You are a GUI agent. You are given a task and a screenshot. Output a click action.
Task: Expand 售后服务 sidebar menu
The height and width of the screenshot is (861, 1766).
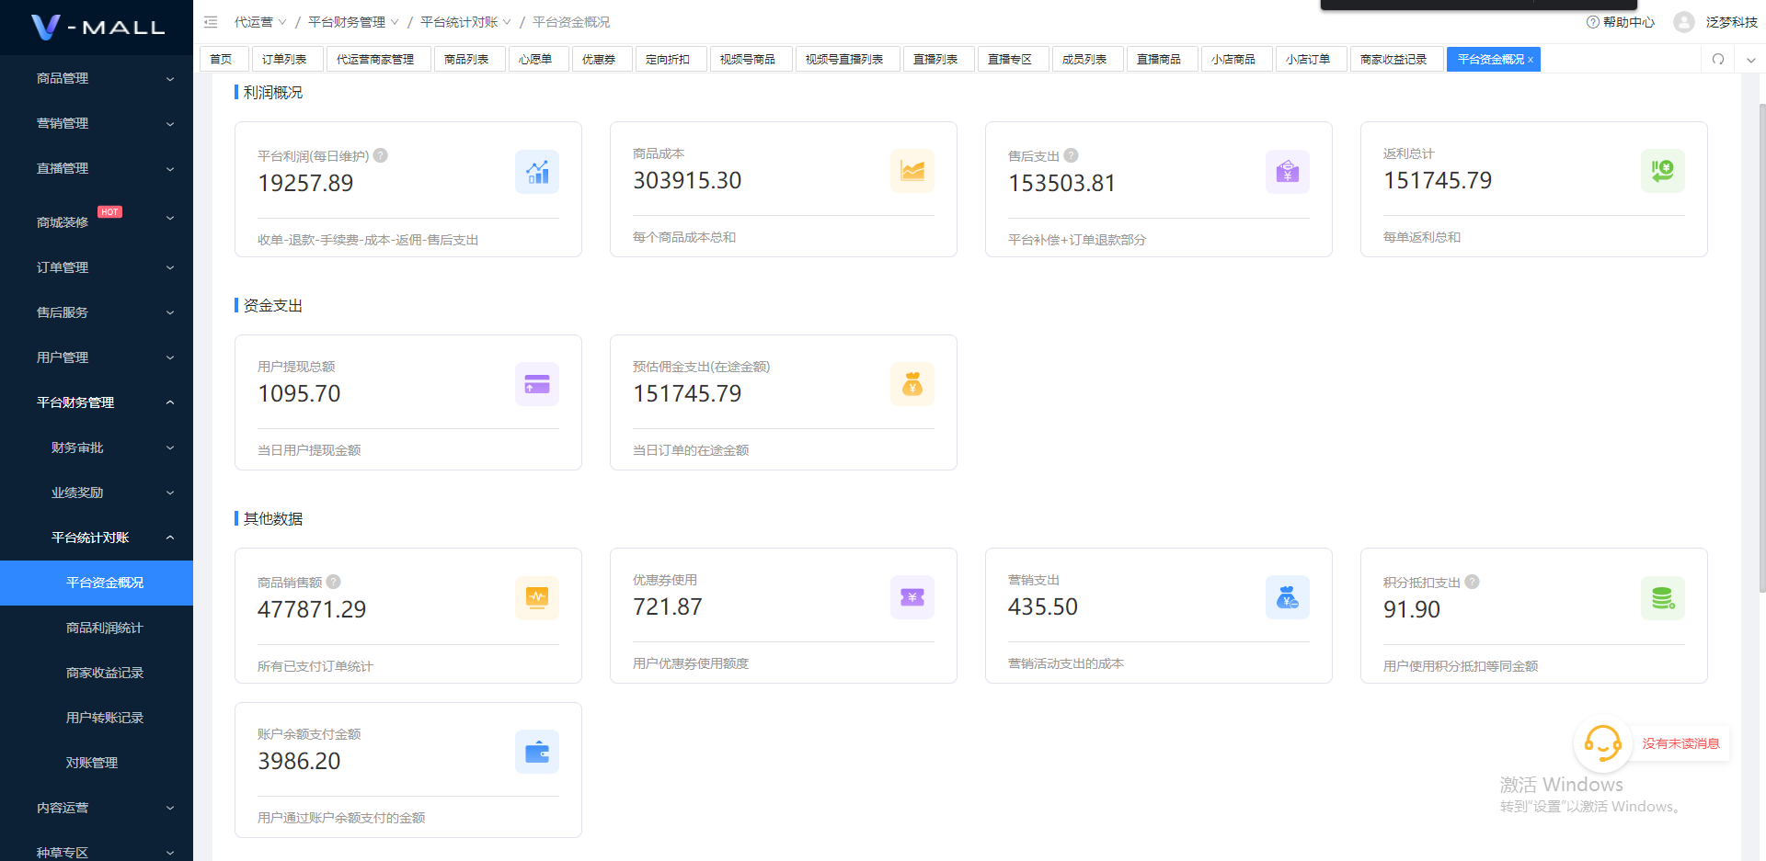97,312
